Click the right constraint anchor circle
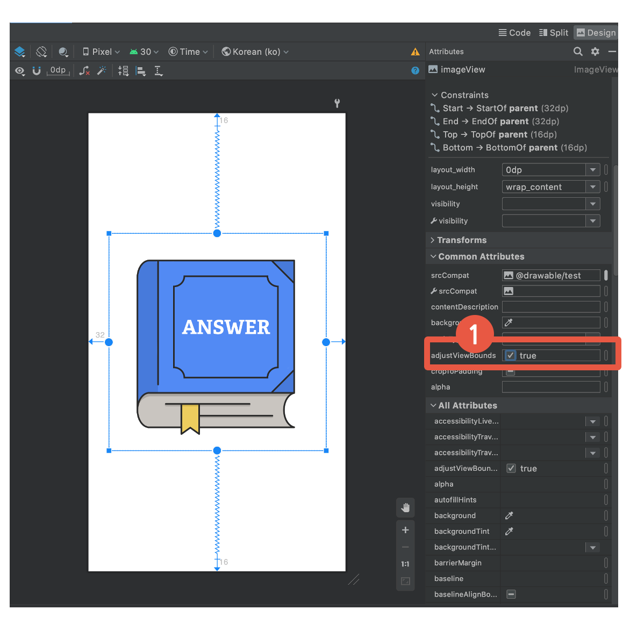 [326, 342]
